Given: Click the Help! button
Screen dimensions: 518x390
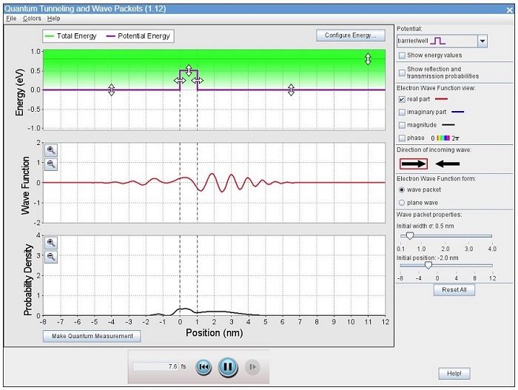Looking at the screenshot, I should tap(454, 374).
